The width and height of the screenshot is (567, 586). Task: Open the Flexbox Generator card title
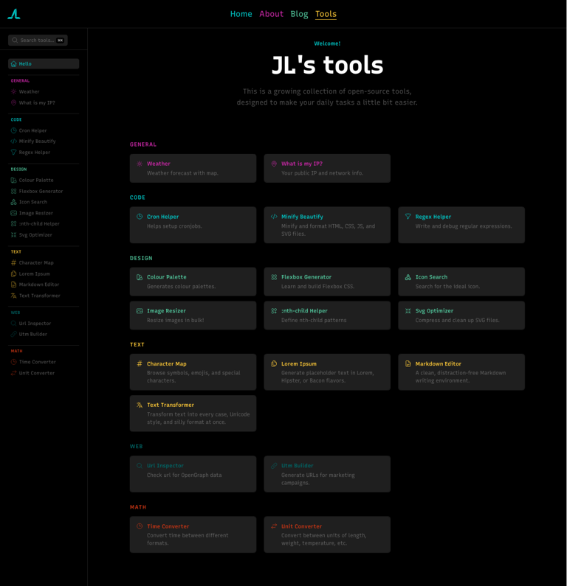[306, 277]
